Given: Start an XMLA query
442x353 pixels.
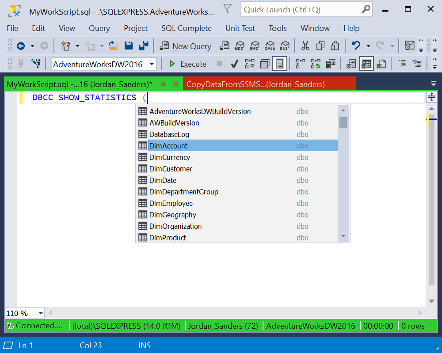Looking at the screenshot, I should [x=270, y=46].
